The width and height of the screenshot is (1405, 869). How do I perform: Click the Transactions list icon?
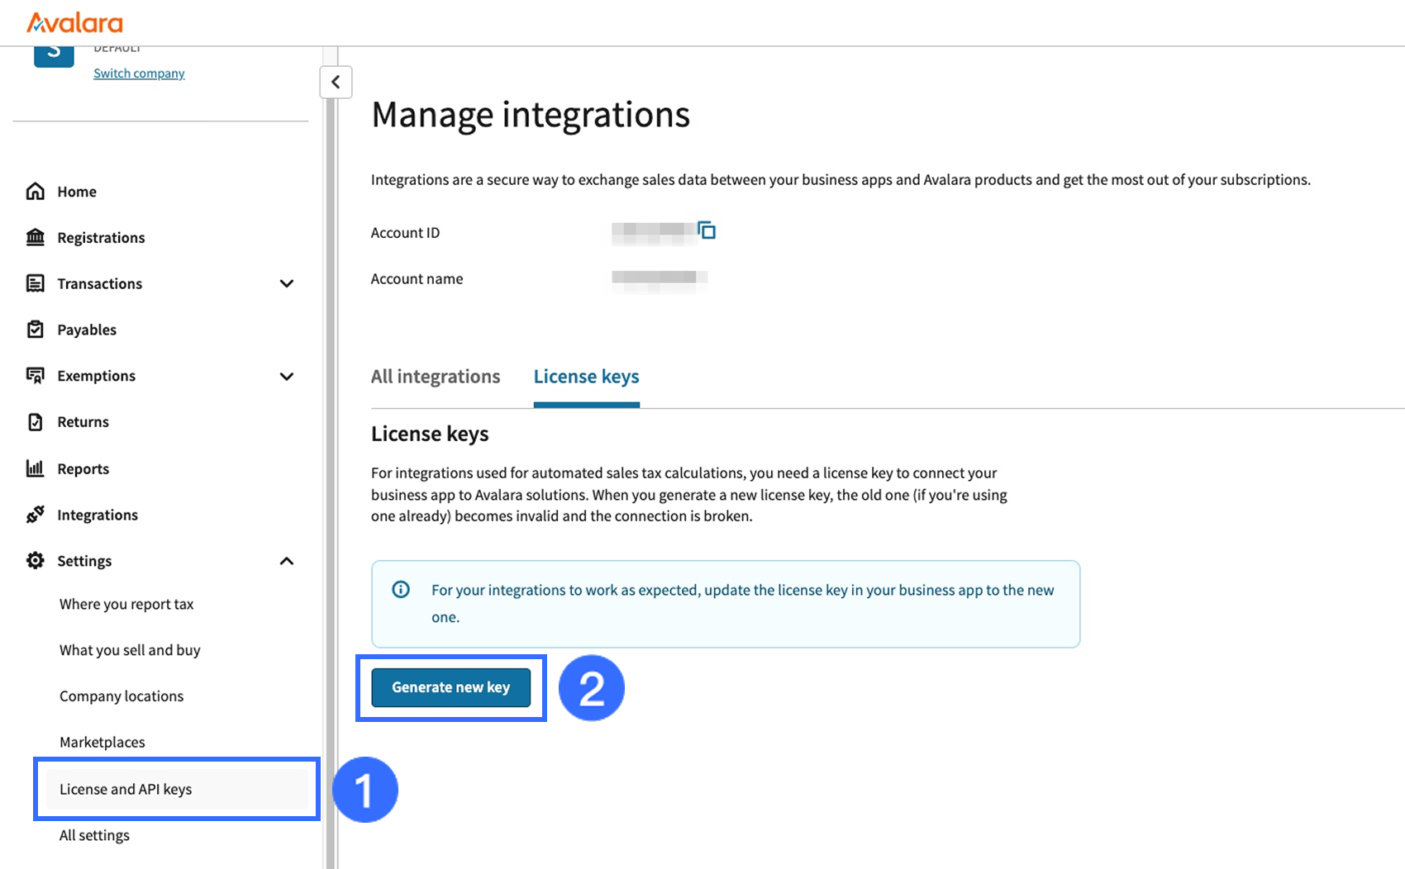[36, 284]
